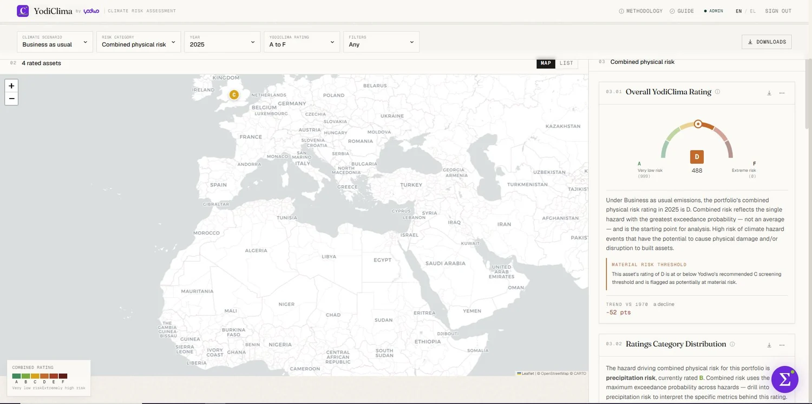The width and height of the screenshot is (812, 404).
Task: Click 'MATERIAL RISK THRESHOLD' label
Action: pyautogui.click(x=649, y=265)
